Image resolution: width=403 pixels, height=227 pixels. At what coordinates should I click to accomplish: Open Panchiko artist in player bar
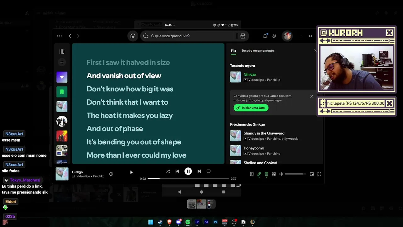98,176
